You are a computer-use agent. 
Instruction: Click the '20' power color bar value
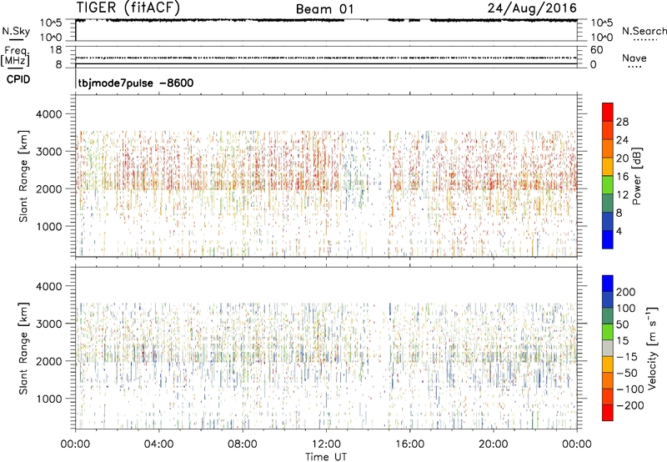coord(622,158)
